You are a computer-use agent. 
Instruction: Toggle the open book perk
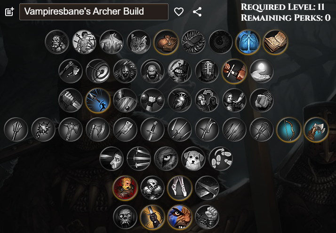(275, 42)
